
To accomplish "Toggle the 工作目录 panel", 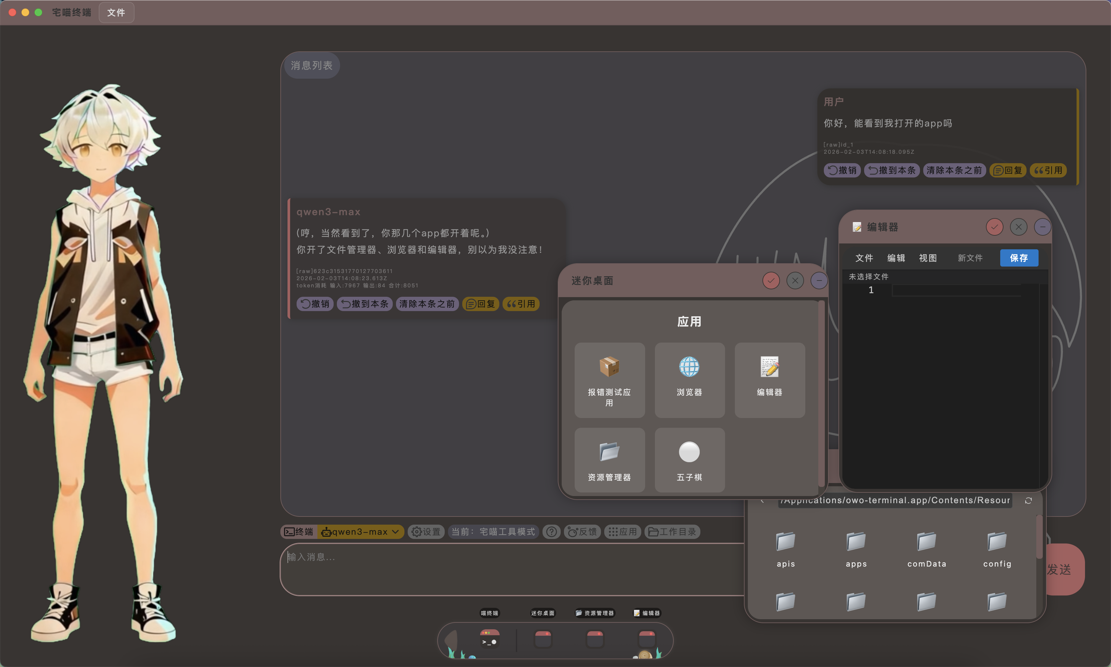I will [x=672, y=532].
